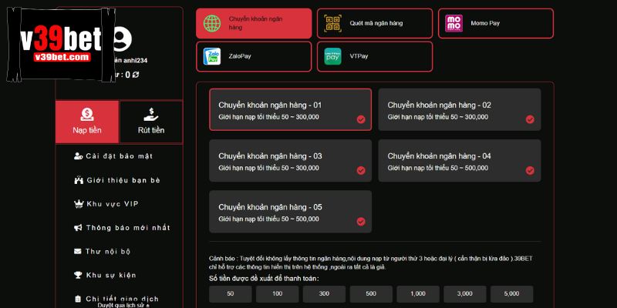Select Chuyển khoản ngân hàng - 02 option
617x308 pixels.
coord(459,109)
